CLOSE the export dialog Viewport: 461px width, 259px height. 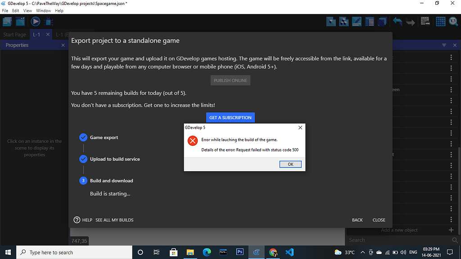coord(379,220)
